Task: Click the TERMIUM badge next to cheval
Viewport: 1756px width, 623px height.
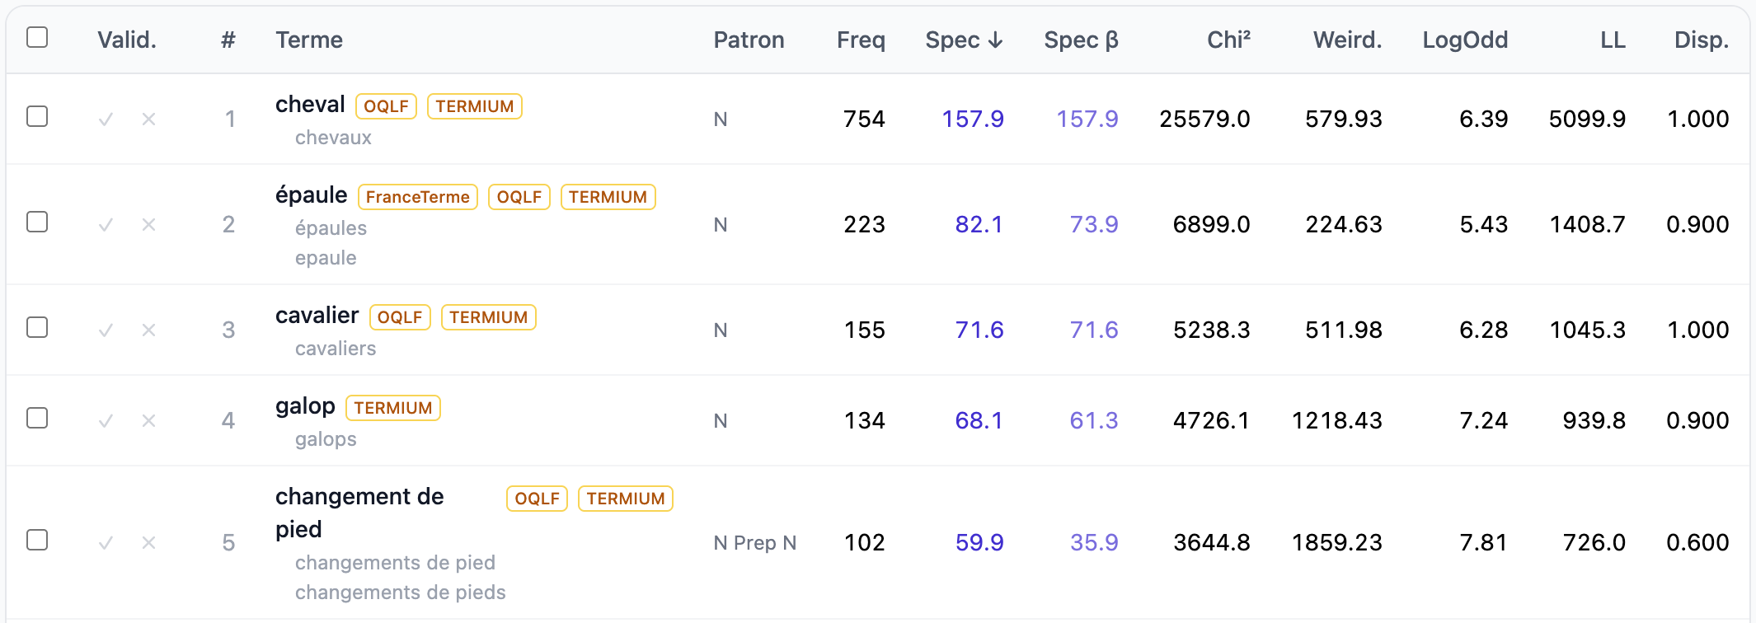Action: point(475,106)
